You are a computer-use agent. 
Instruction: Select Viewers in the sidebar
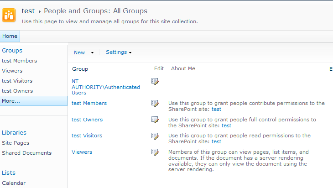tap(12, 71)
